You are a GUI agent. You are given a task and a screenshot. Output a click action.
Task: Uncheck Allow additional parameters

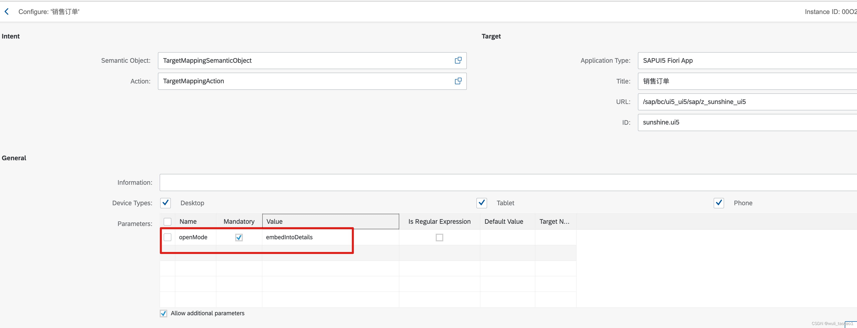[x=163, y=313]
